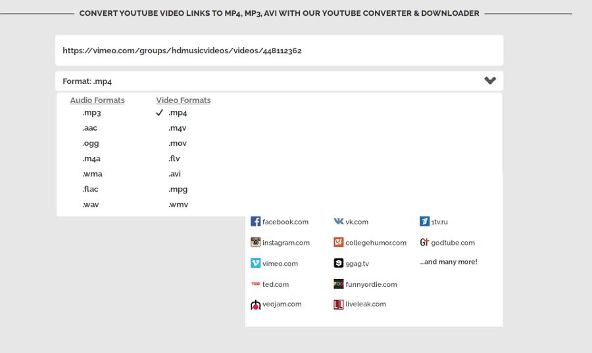Viewport: 592px width, 353px height.
Task: Click the VK logo icon
Action: tap(339, 222)
